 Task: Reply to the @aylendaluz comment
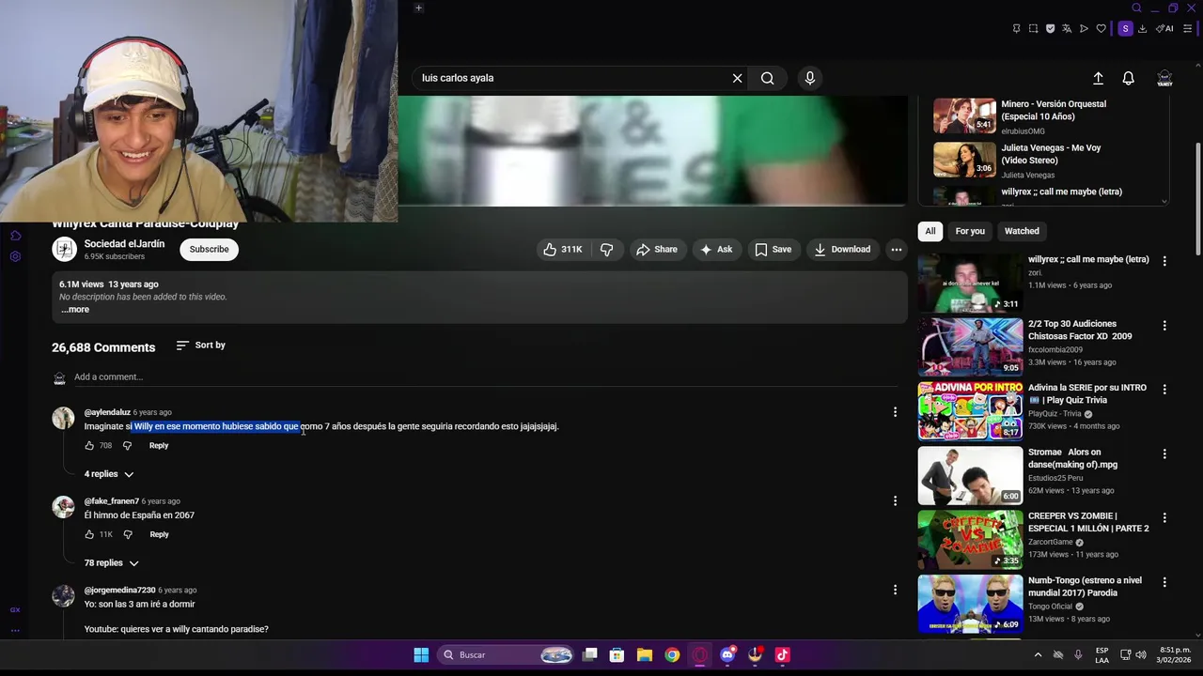(159, 446)
